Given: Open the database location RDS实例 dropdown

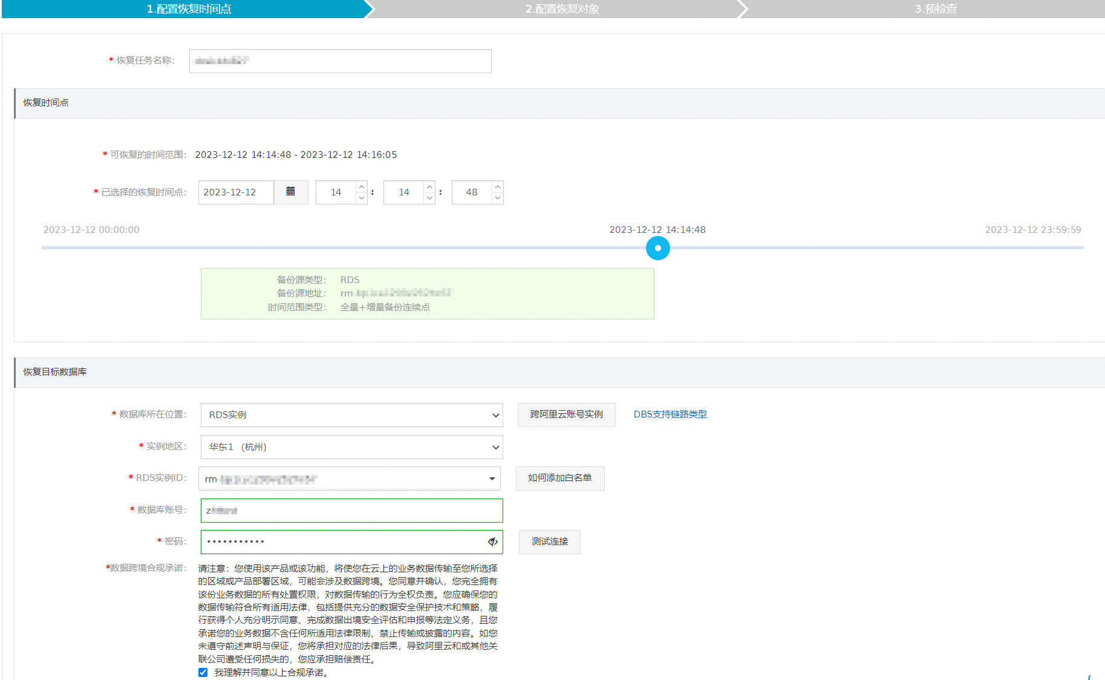Looking at the screenshot, I should (x=351, y=415).
